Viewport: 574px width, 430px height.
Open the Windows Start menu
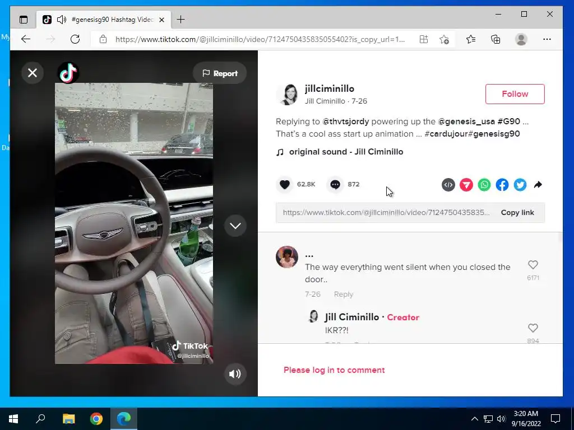[13, 419]
